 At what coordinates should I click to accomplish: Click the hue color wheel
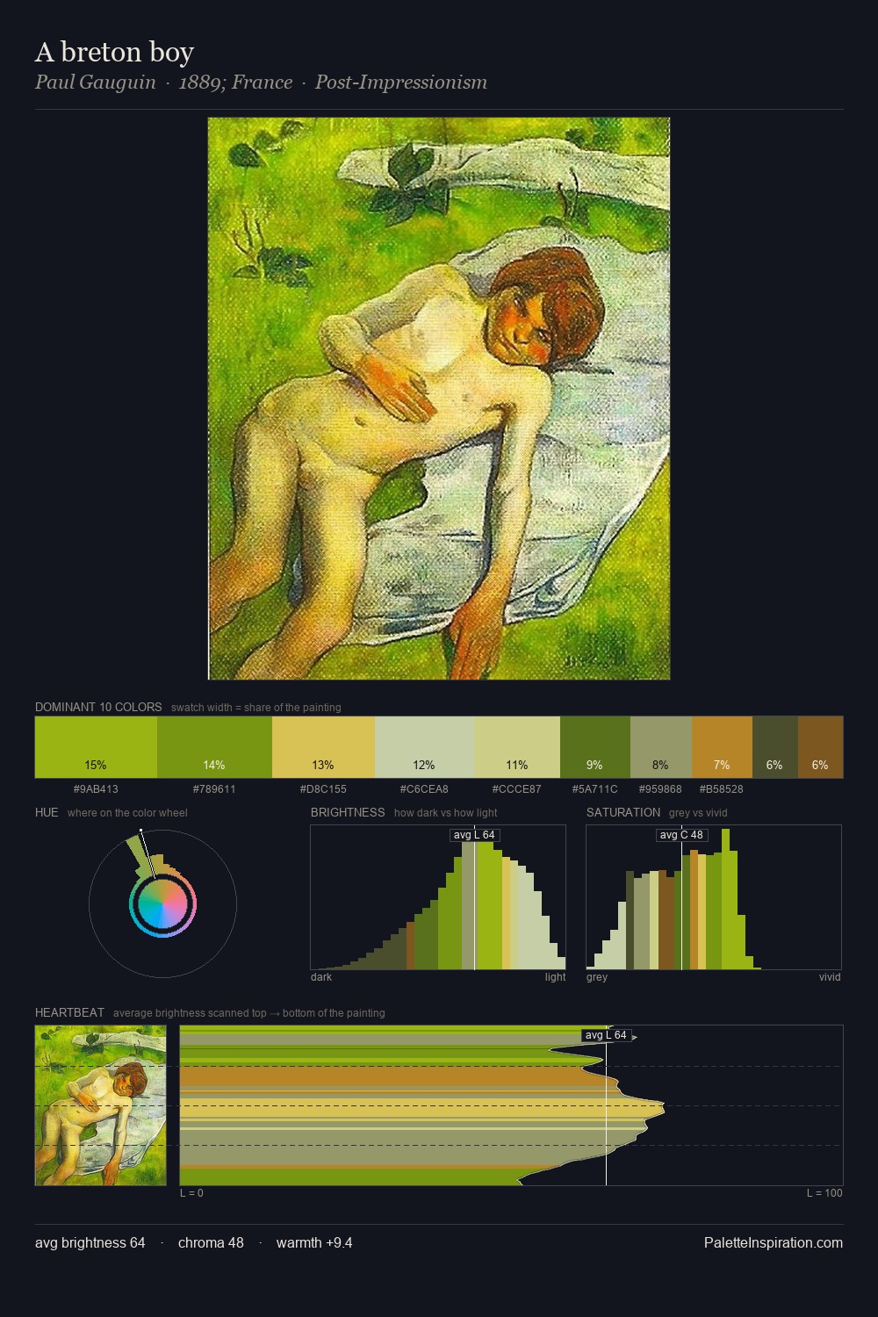pos(162,904)
